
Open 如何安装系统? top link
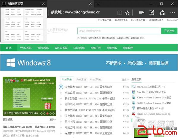point(156,20)
